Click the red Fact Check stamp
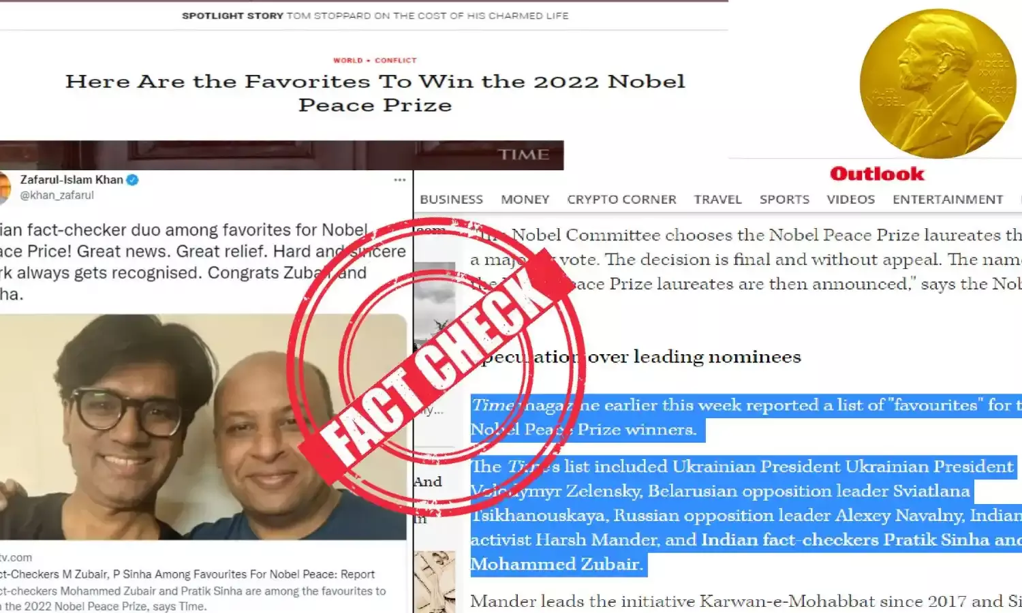The image size is (1022, 613). pos(437,366)
